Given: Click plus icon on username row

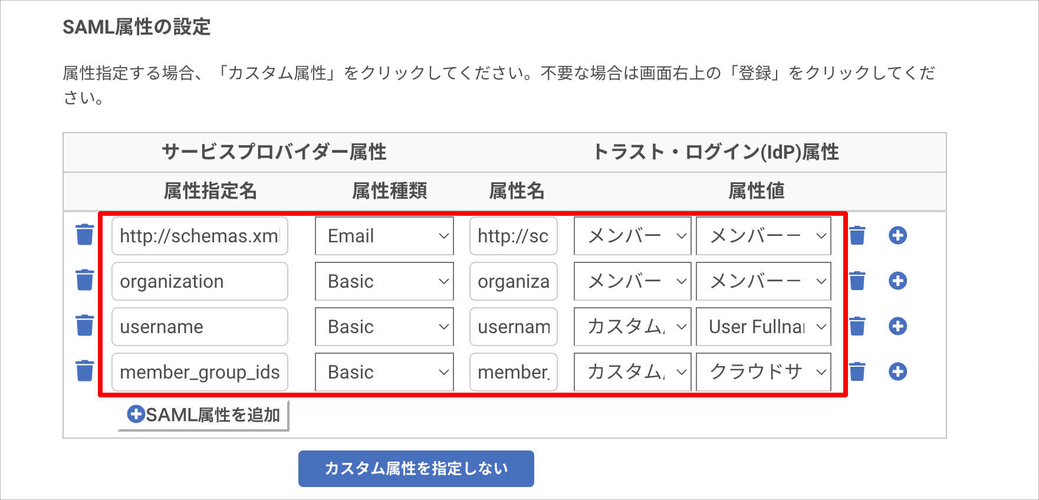Looking at the screenshot, I should pyautogui.click(x=897, y=326).
